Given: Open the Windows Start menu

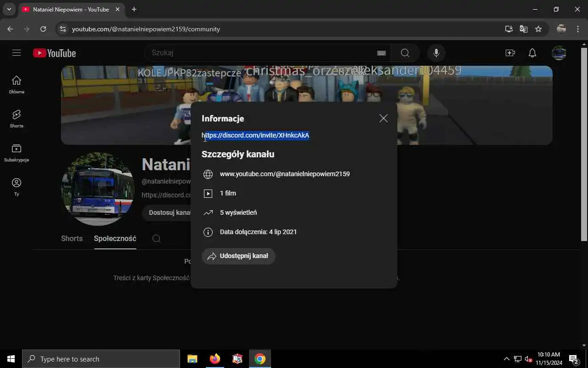Looking at the screenshot, I should click(11, 359).
